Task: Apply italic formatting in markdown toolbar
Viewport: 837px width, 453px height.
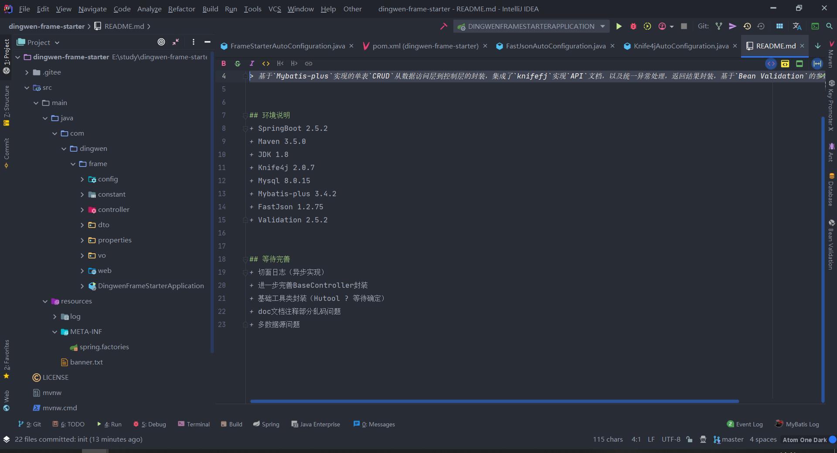Action: [252, 63]
